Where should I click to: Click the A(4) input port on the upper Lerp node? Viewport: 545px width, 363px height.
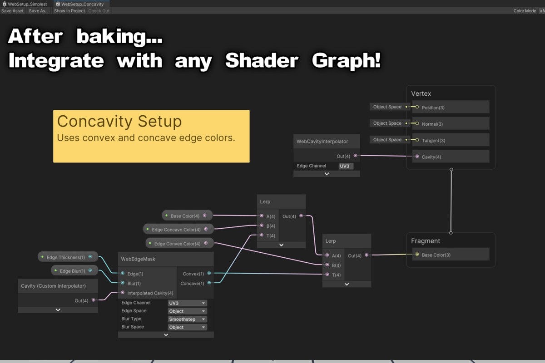[x=261, y=216]
